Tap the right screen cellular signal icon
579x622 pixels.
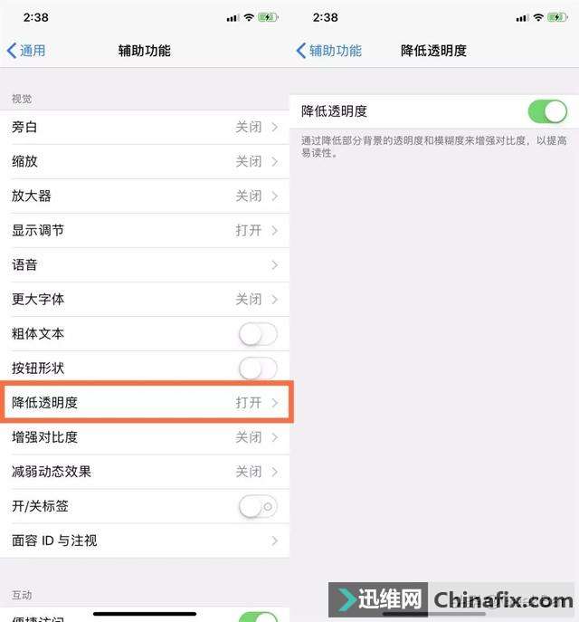[522, 18]
